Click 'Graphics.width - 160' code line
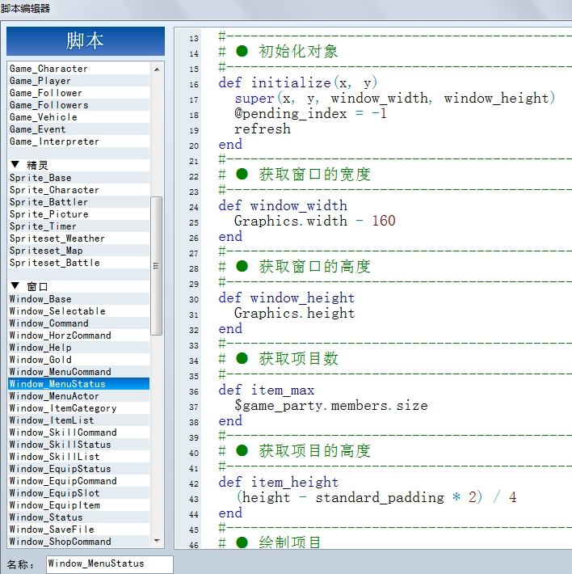The height and width of the screenshot is (574, 572). 315,221
